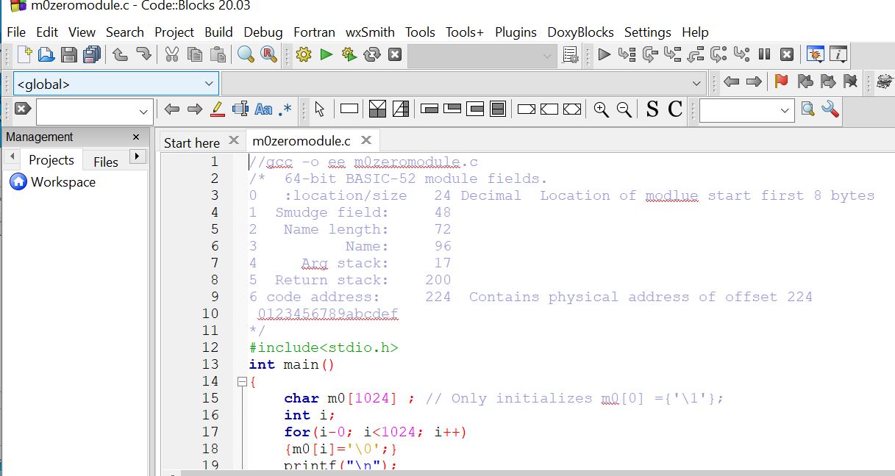The height and width of the screenshot is (476, 895).
Task: Close the Management panel
Action: (136, 137)
